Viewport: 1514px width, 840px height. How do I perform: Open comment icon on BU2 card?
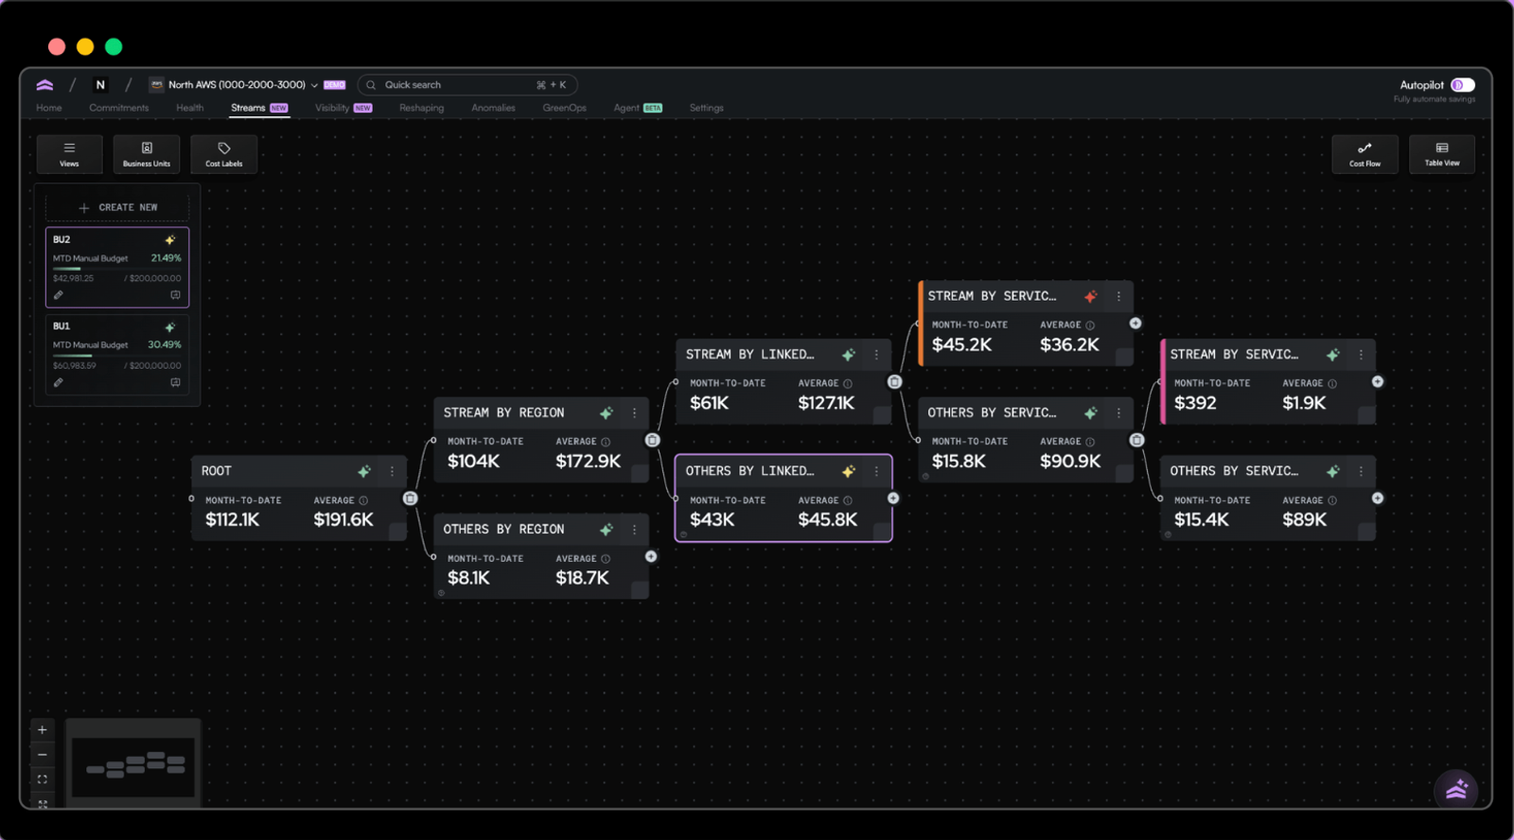(175, 295)
